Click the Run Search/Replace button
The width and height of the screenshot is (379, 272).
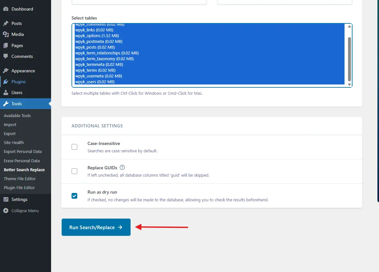[96, 227]
